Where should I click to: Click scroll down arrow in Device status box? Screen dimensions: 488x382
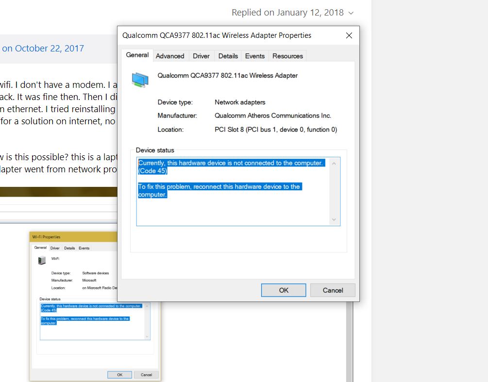(x=334, y=219)
